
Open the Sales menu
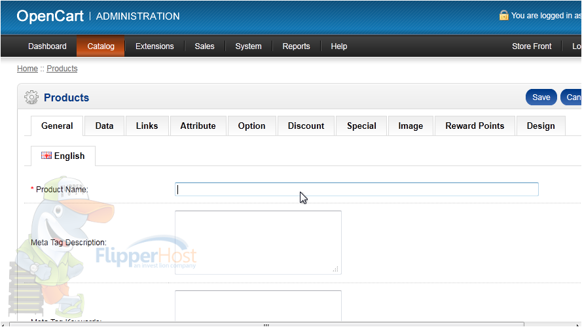pos(204,46)
